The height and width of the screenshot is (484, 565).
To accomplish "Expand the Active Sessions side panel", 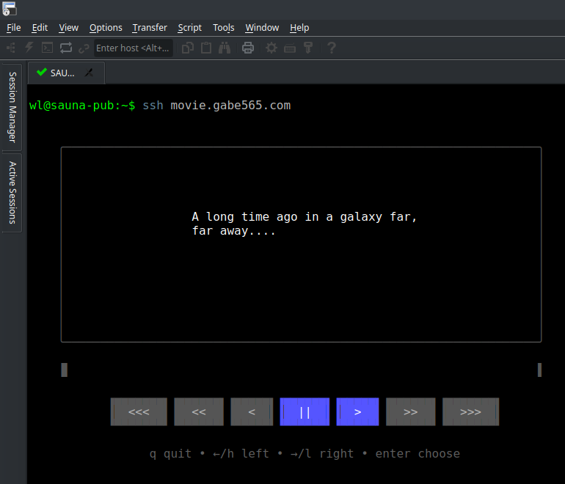I will [12, 193].
